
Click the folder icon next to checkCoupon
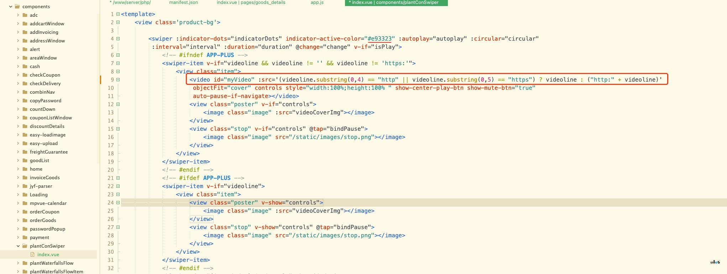pyautogui.click(x=25, y=75)
